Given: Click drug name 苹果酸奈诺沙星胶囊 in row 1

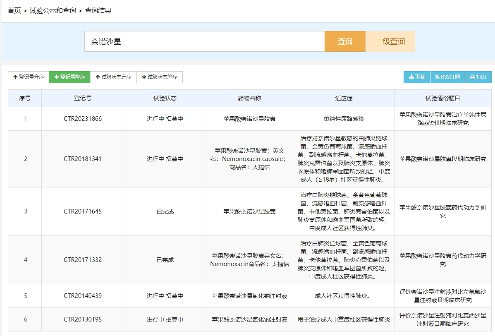Looking at the screenshot, I should 249,119.
